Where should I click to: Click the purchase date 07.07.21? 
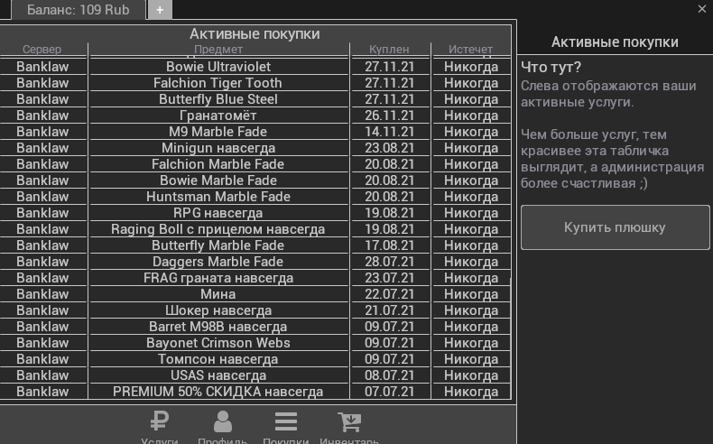pyautogui.click(x=390, y=392)
